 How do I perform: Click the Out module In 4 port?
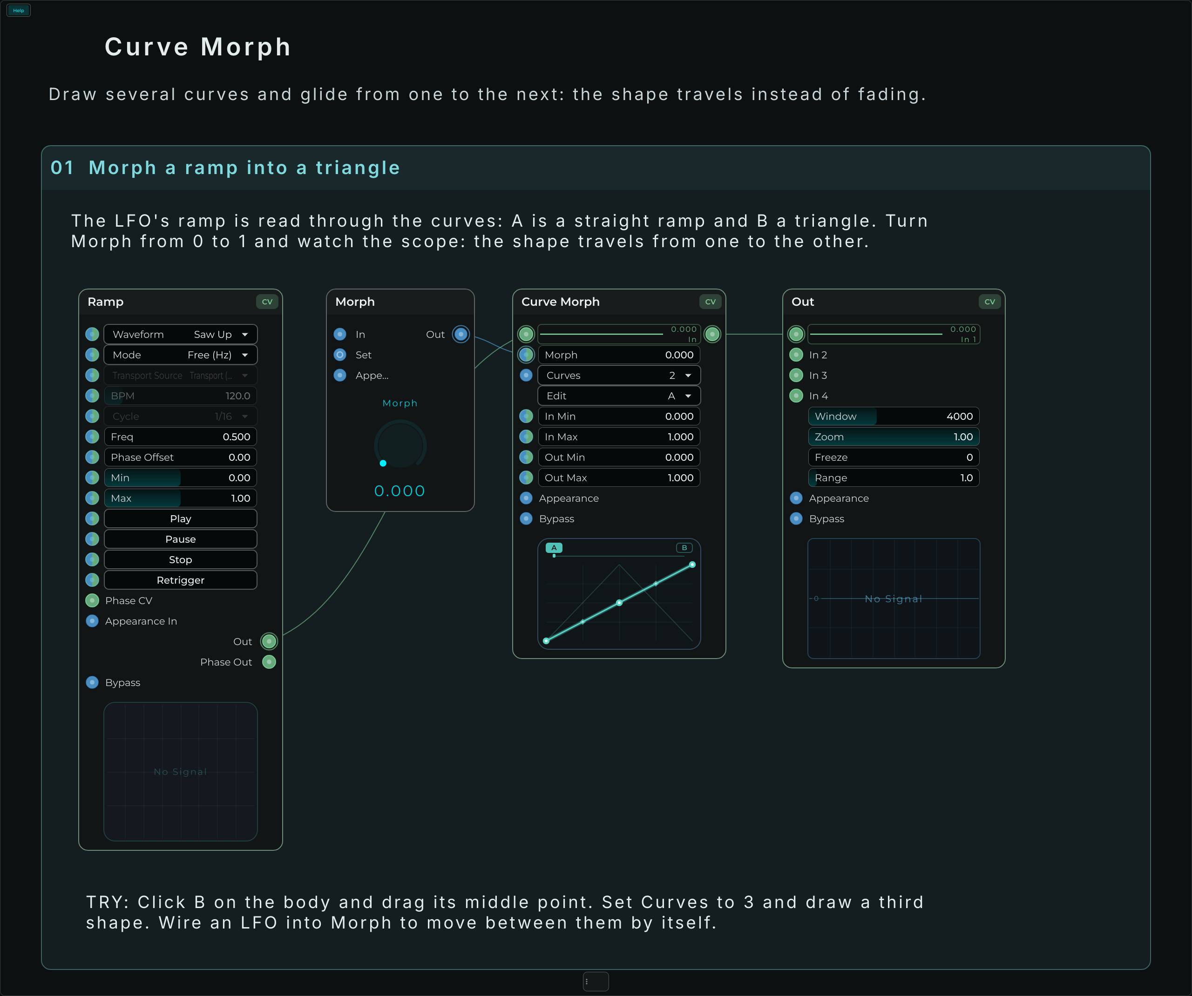click(x=796, y=396)
